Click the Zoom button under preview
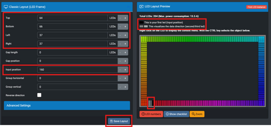Image resolution: width=271 pixels, height=127 pixels. point(197,114)
